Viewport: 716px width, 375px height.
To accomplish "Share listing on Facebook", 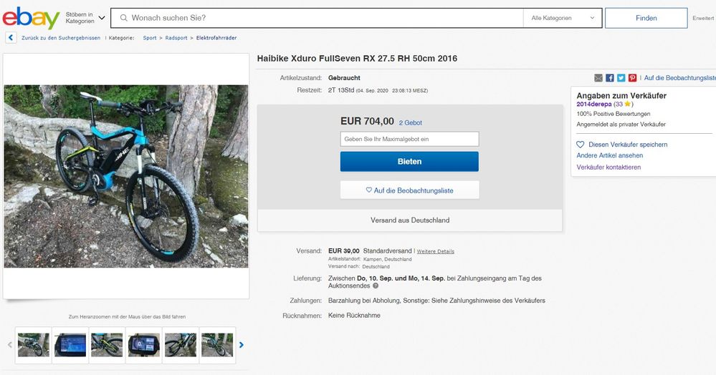I will (x=610, y=77).
